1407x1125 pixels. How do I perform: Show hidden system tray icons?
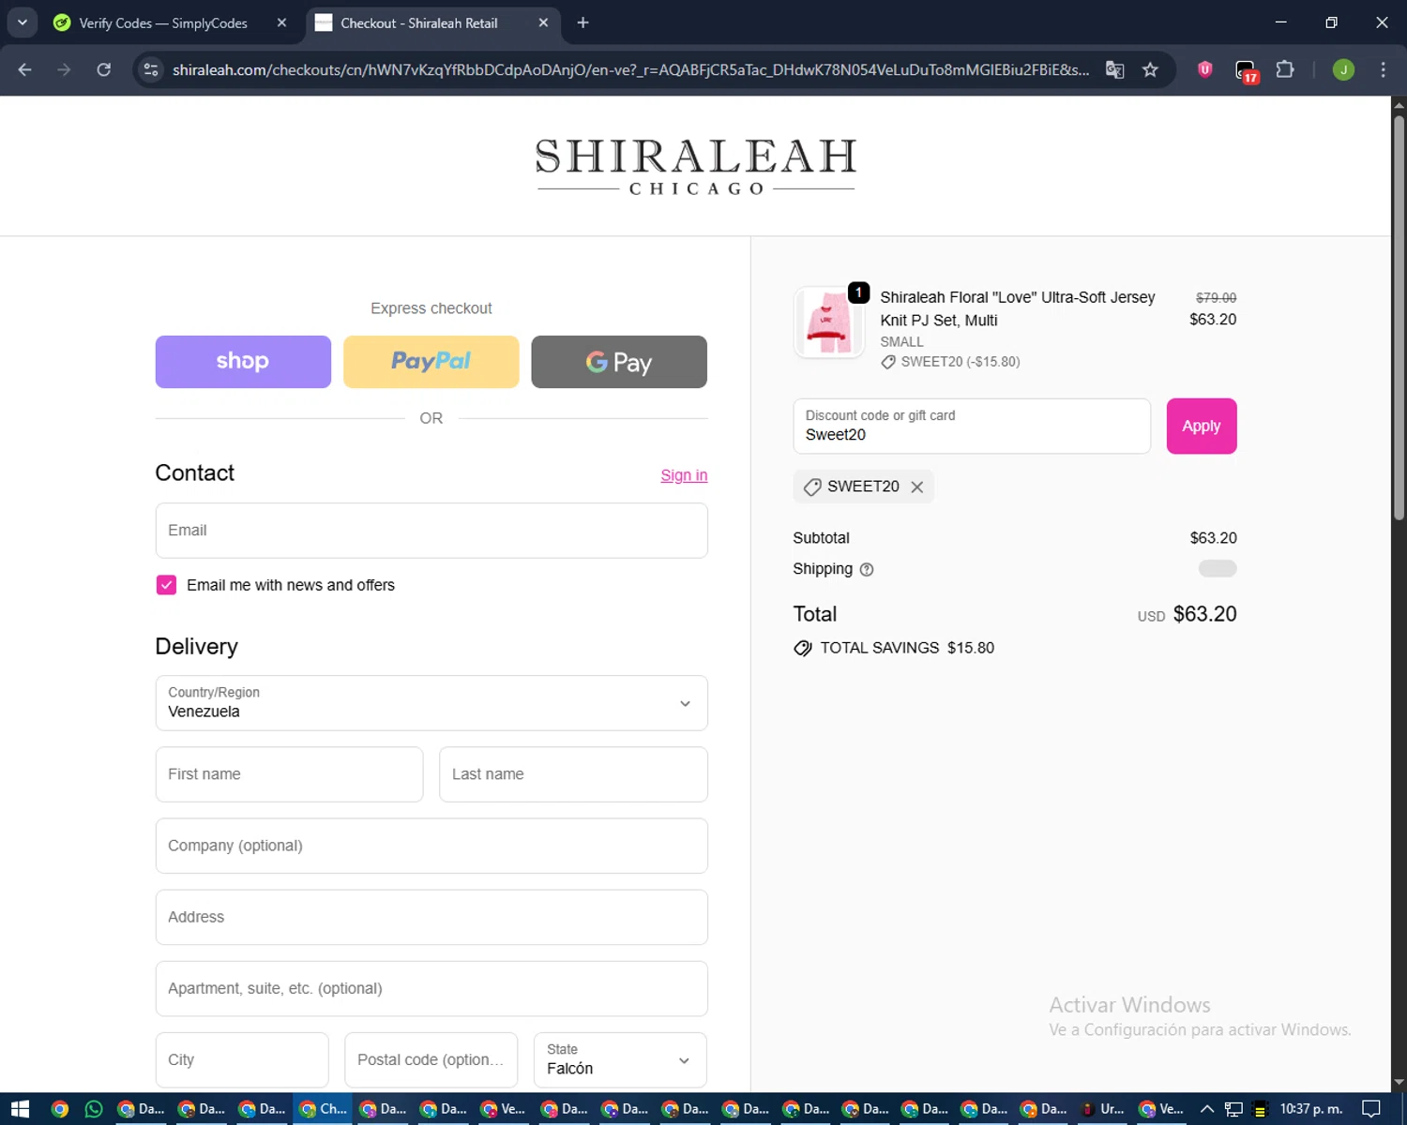tap(1207, 1109)
